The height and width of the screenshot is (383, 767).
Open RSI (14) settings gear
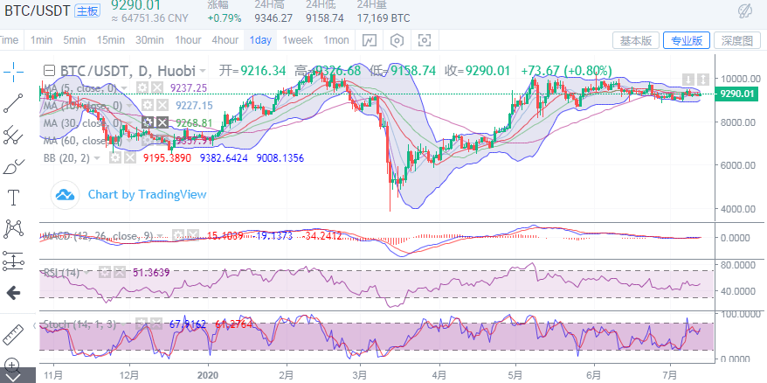[x=105, y=272]
